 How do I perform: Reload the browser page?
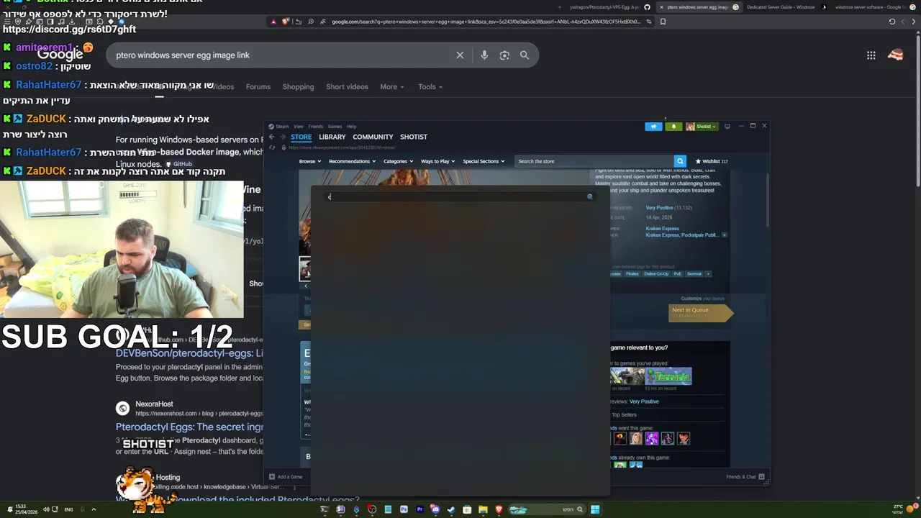(892, 22)
